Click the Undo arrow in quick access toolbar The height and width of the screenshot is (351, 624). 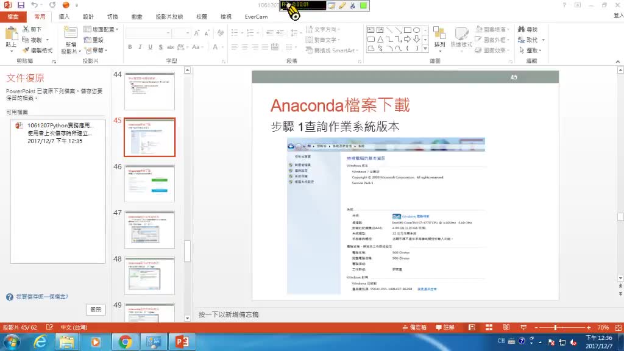pos(35,5)
